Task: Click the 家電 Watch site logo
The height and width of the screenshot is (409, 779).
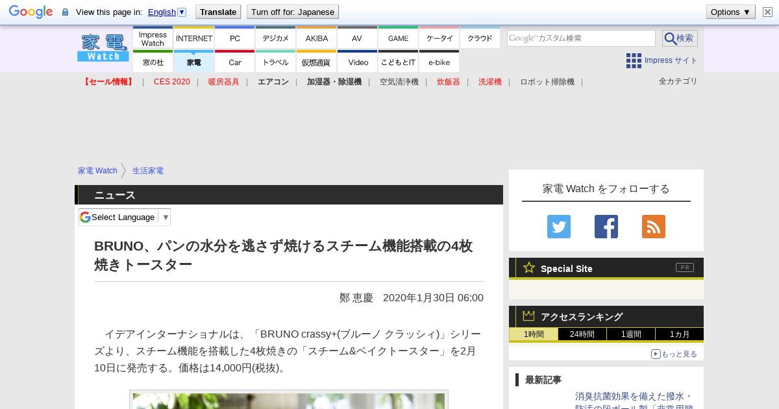Action: coord(103,47)
